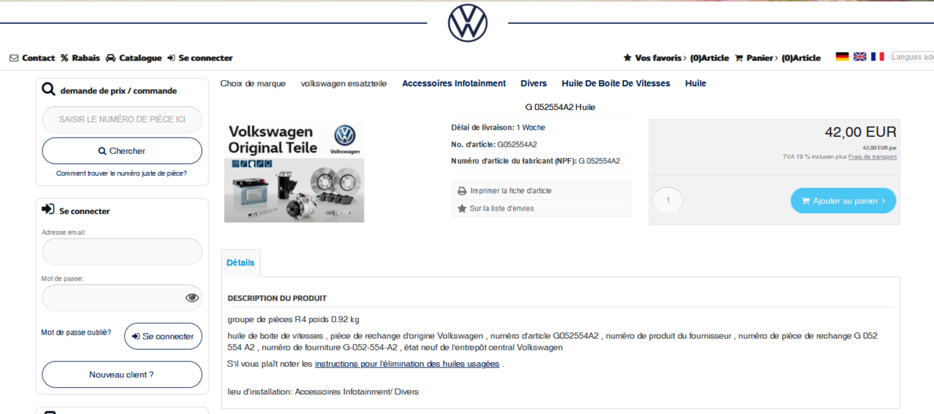Click the Volkswagen Original Teile product image
The width and height of the screenshot is (934, 414).
(294, 172)
